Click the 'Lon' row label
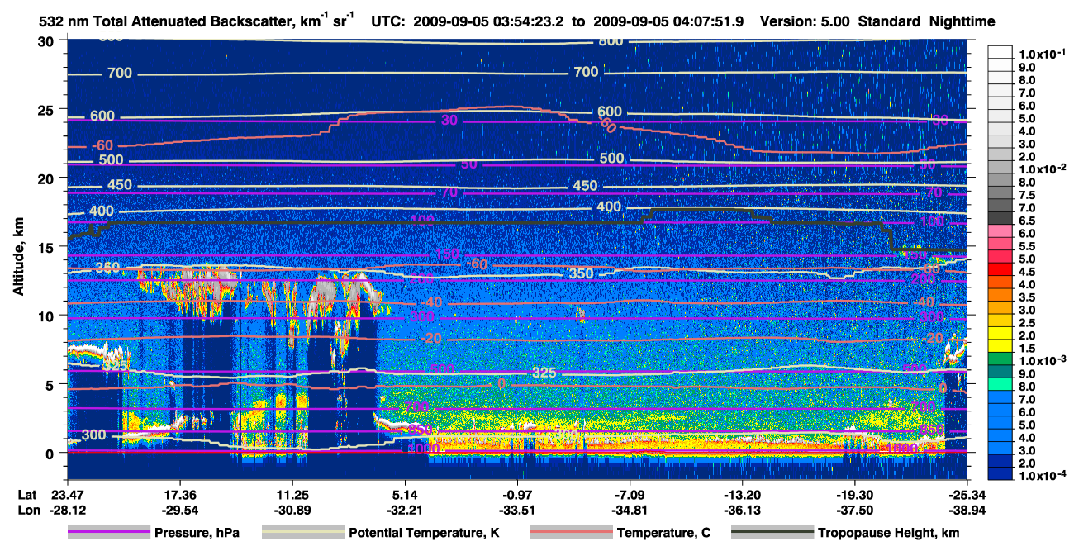Image resolution: width=1074 pixels, height=551 pixels. coord(27,510)
